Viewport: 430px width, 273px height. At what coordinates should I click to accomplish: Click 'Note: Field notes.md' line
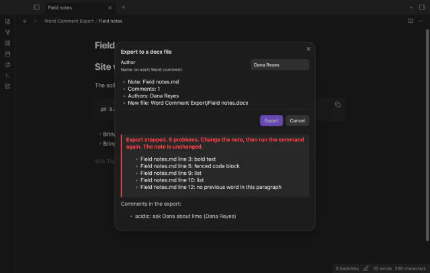(x=153, y=82)
